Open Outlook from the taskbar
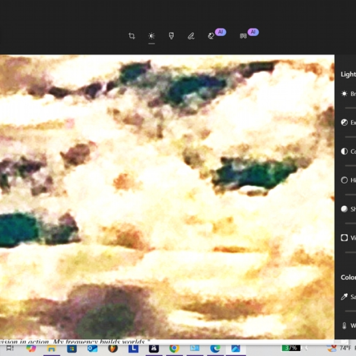Viewport: 356px width, 356px height. click(92, 348)
